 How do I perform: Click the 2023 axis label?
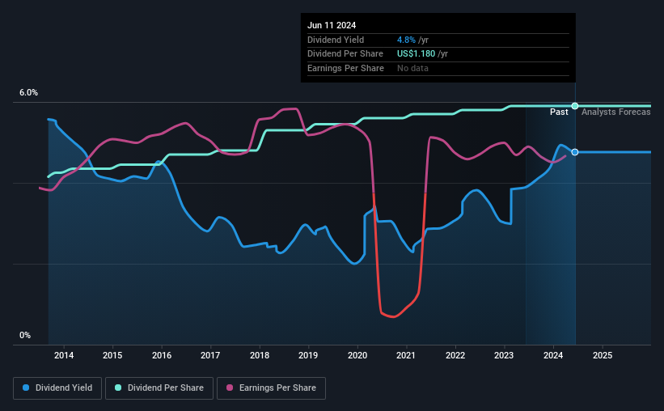504,355
